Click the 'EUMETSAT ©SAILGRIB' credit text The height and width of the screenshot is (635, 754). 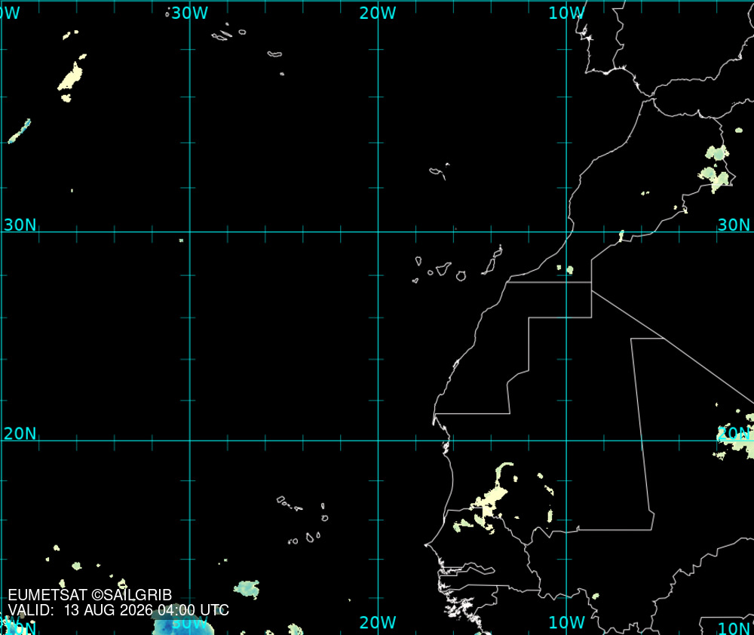pos(90,595)
